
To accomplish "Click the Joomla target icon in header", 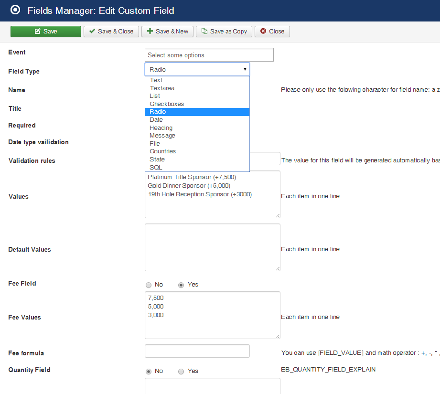I will point(15,10).
